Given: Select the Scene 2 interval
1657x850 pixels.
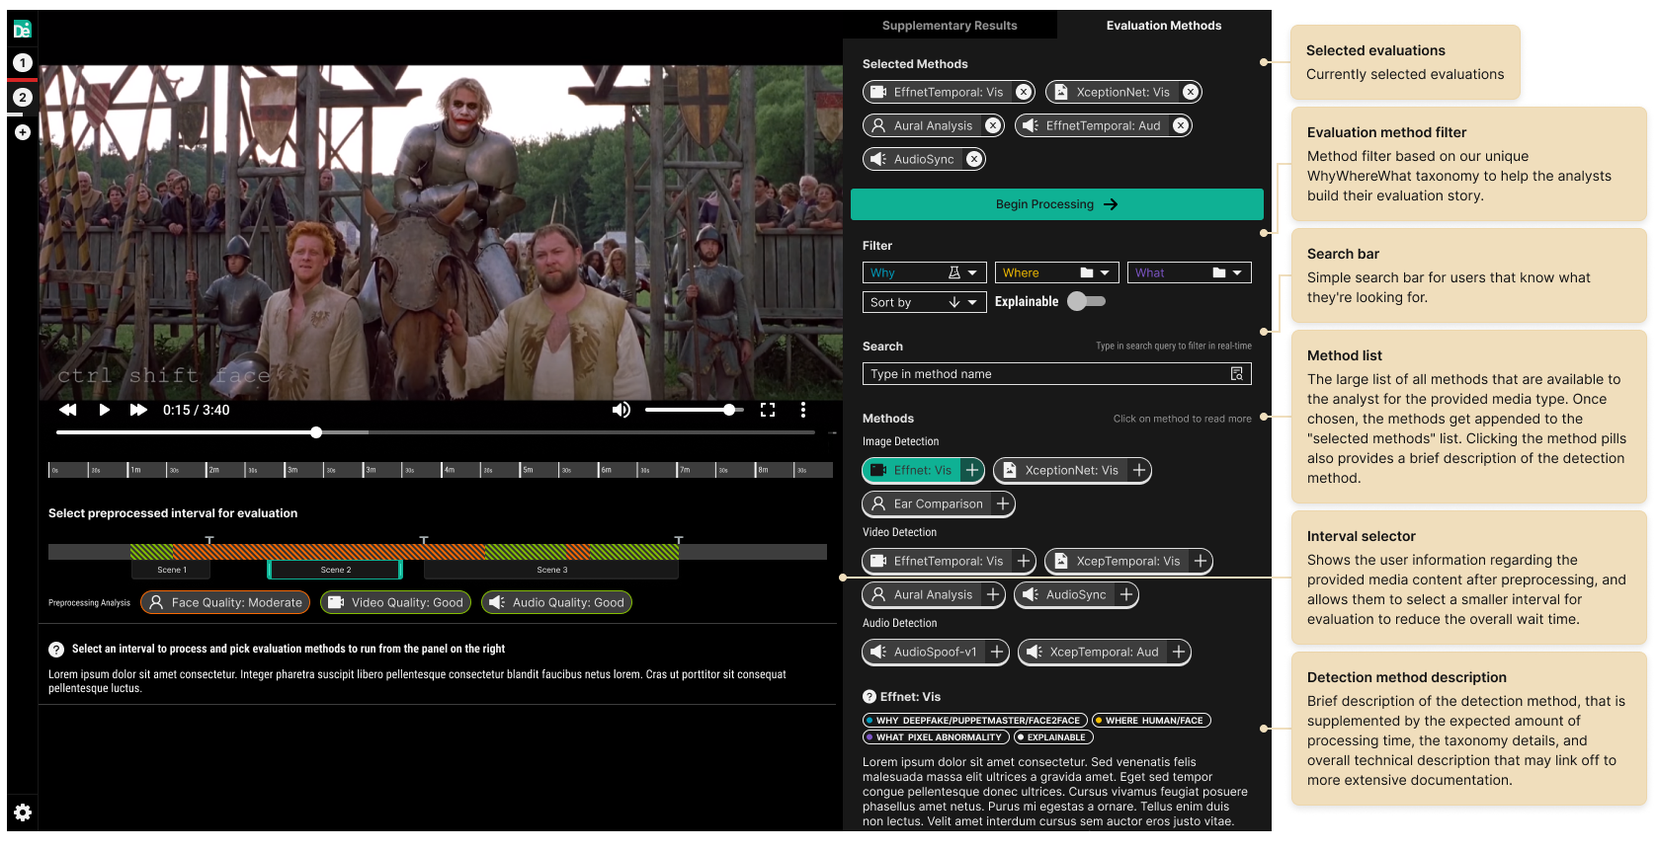Looking at the screenshot, I should click(x=335, y=570).
